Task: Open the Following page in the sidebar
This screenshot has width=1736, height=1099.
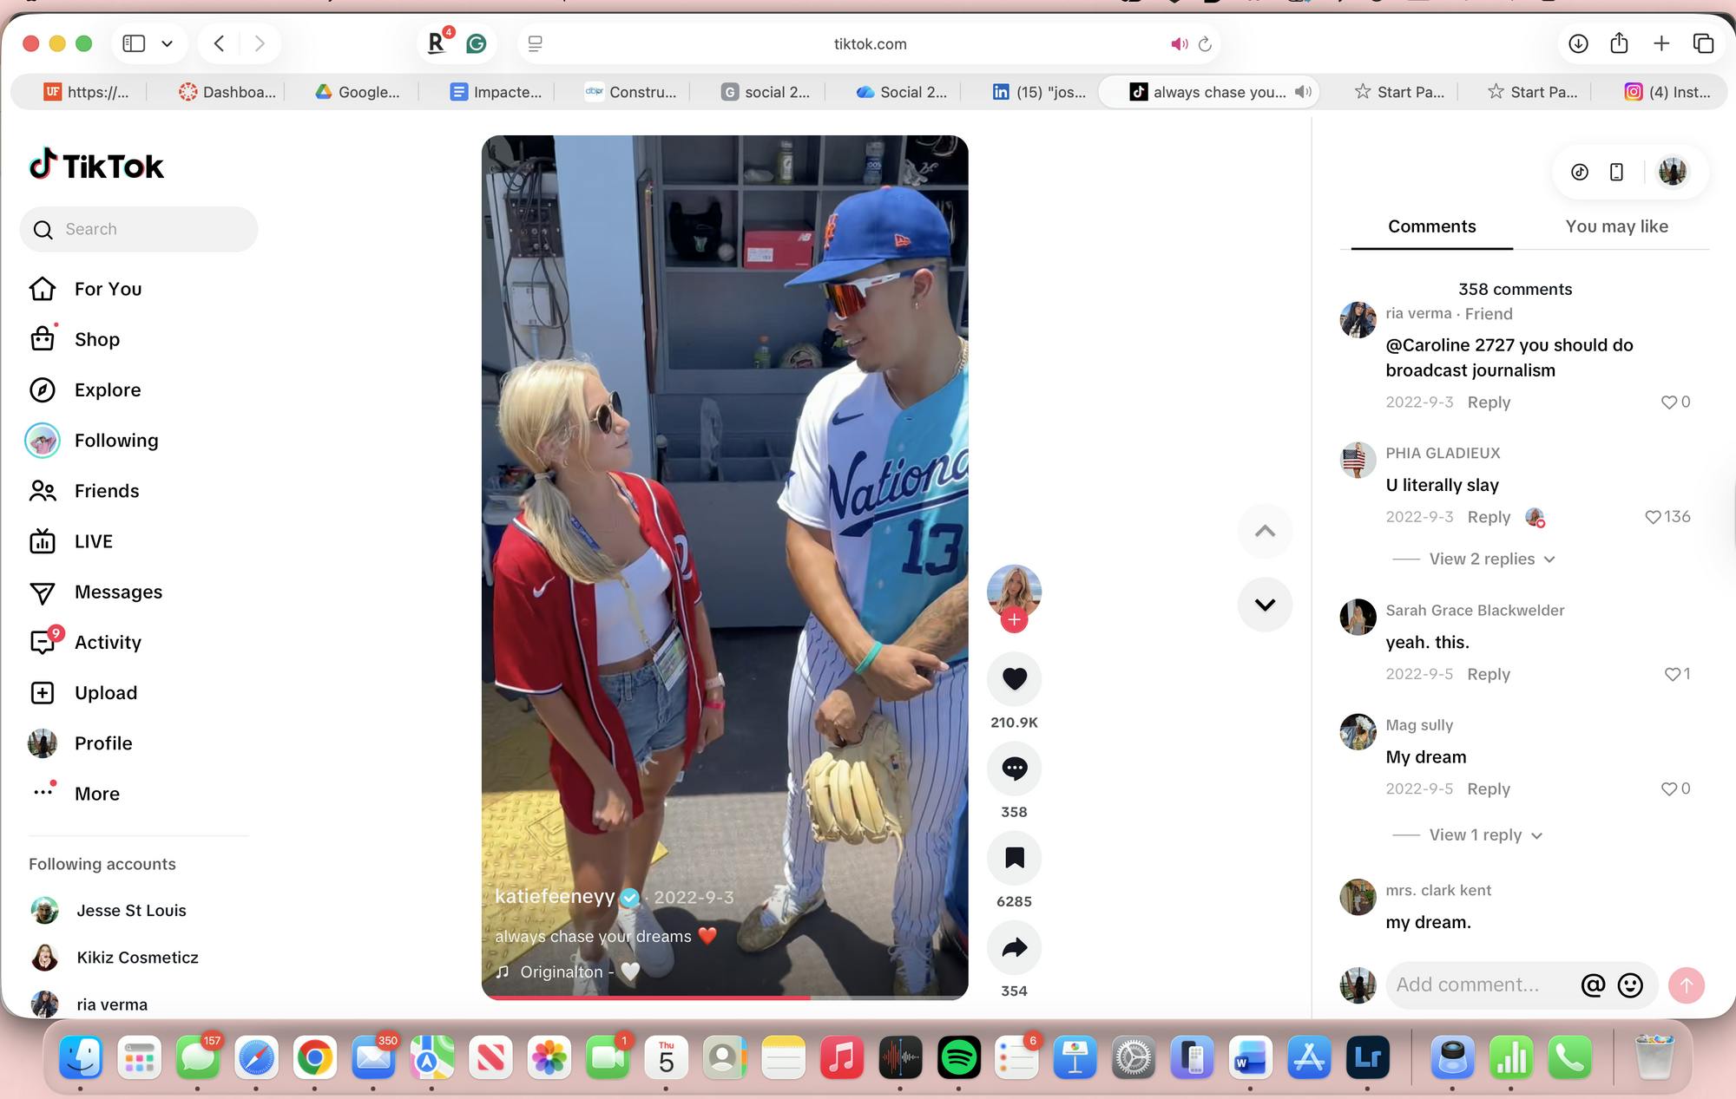Action: point(115,441)
